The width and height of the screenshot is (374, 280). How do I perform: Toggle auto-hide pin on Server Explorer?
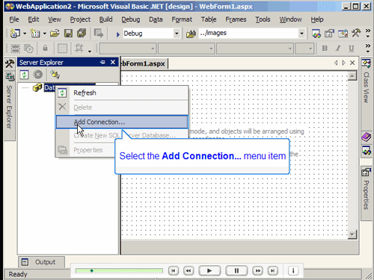(x=102, y=62)
